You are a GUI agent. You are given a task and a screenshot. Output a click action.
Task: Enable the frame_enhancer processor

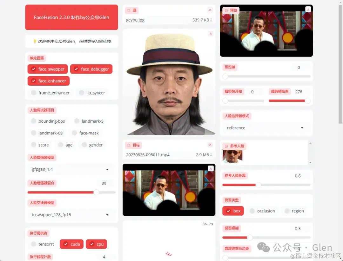coord(50,93)
